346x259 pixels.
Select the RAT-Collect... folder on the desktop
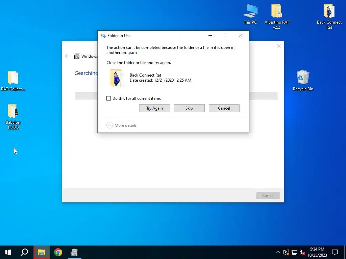point(13,81)
